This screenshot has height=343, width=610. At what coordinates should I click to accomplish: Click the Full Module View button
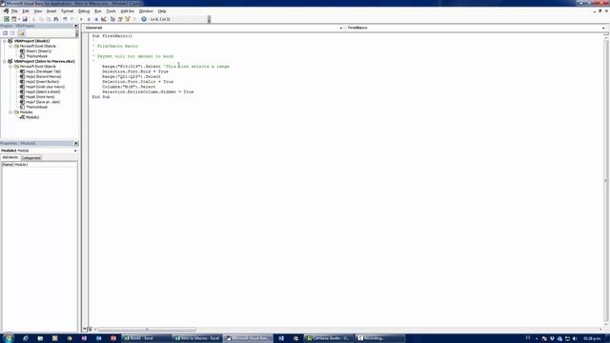pos(90,330)
